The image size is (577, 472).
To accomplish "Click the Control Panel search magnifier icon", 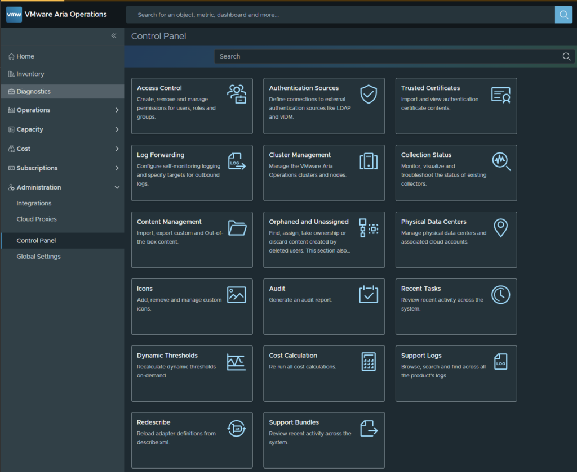I will 566,56.
